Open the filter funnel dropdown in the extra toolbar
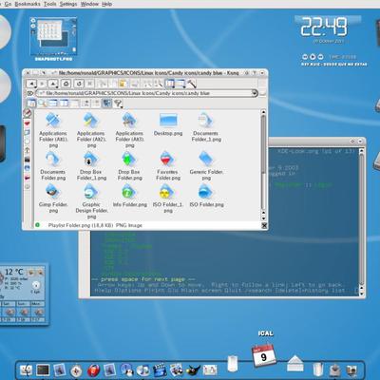Image resolution: width=380 pixels, height=380 pixels. [x=118, y=104]
